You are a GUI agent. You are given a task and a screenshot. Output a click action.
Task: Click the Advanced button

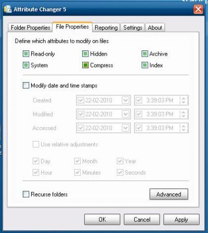[x=169, y=194]
